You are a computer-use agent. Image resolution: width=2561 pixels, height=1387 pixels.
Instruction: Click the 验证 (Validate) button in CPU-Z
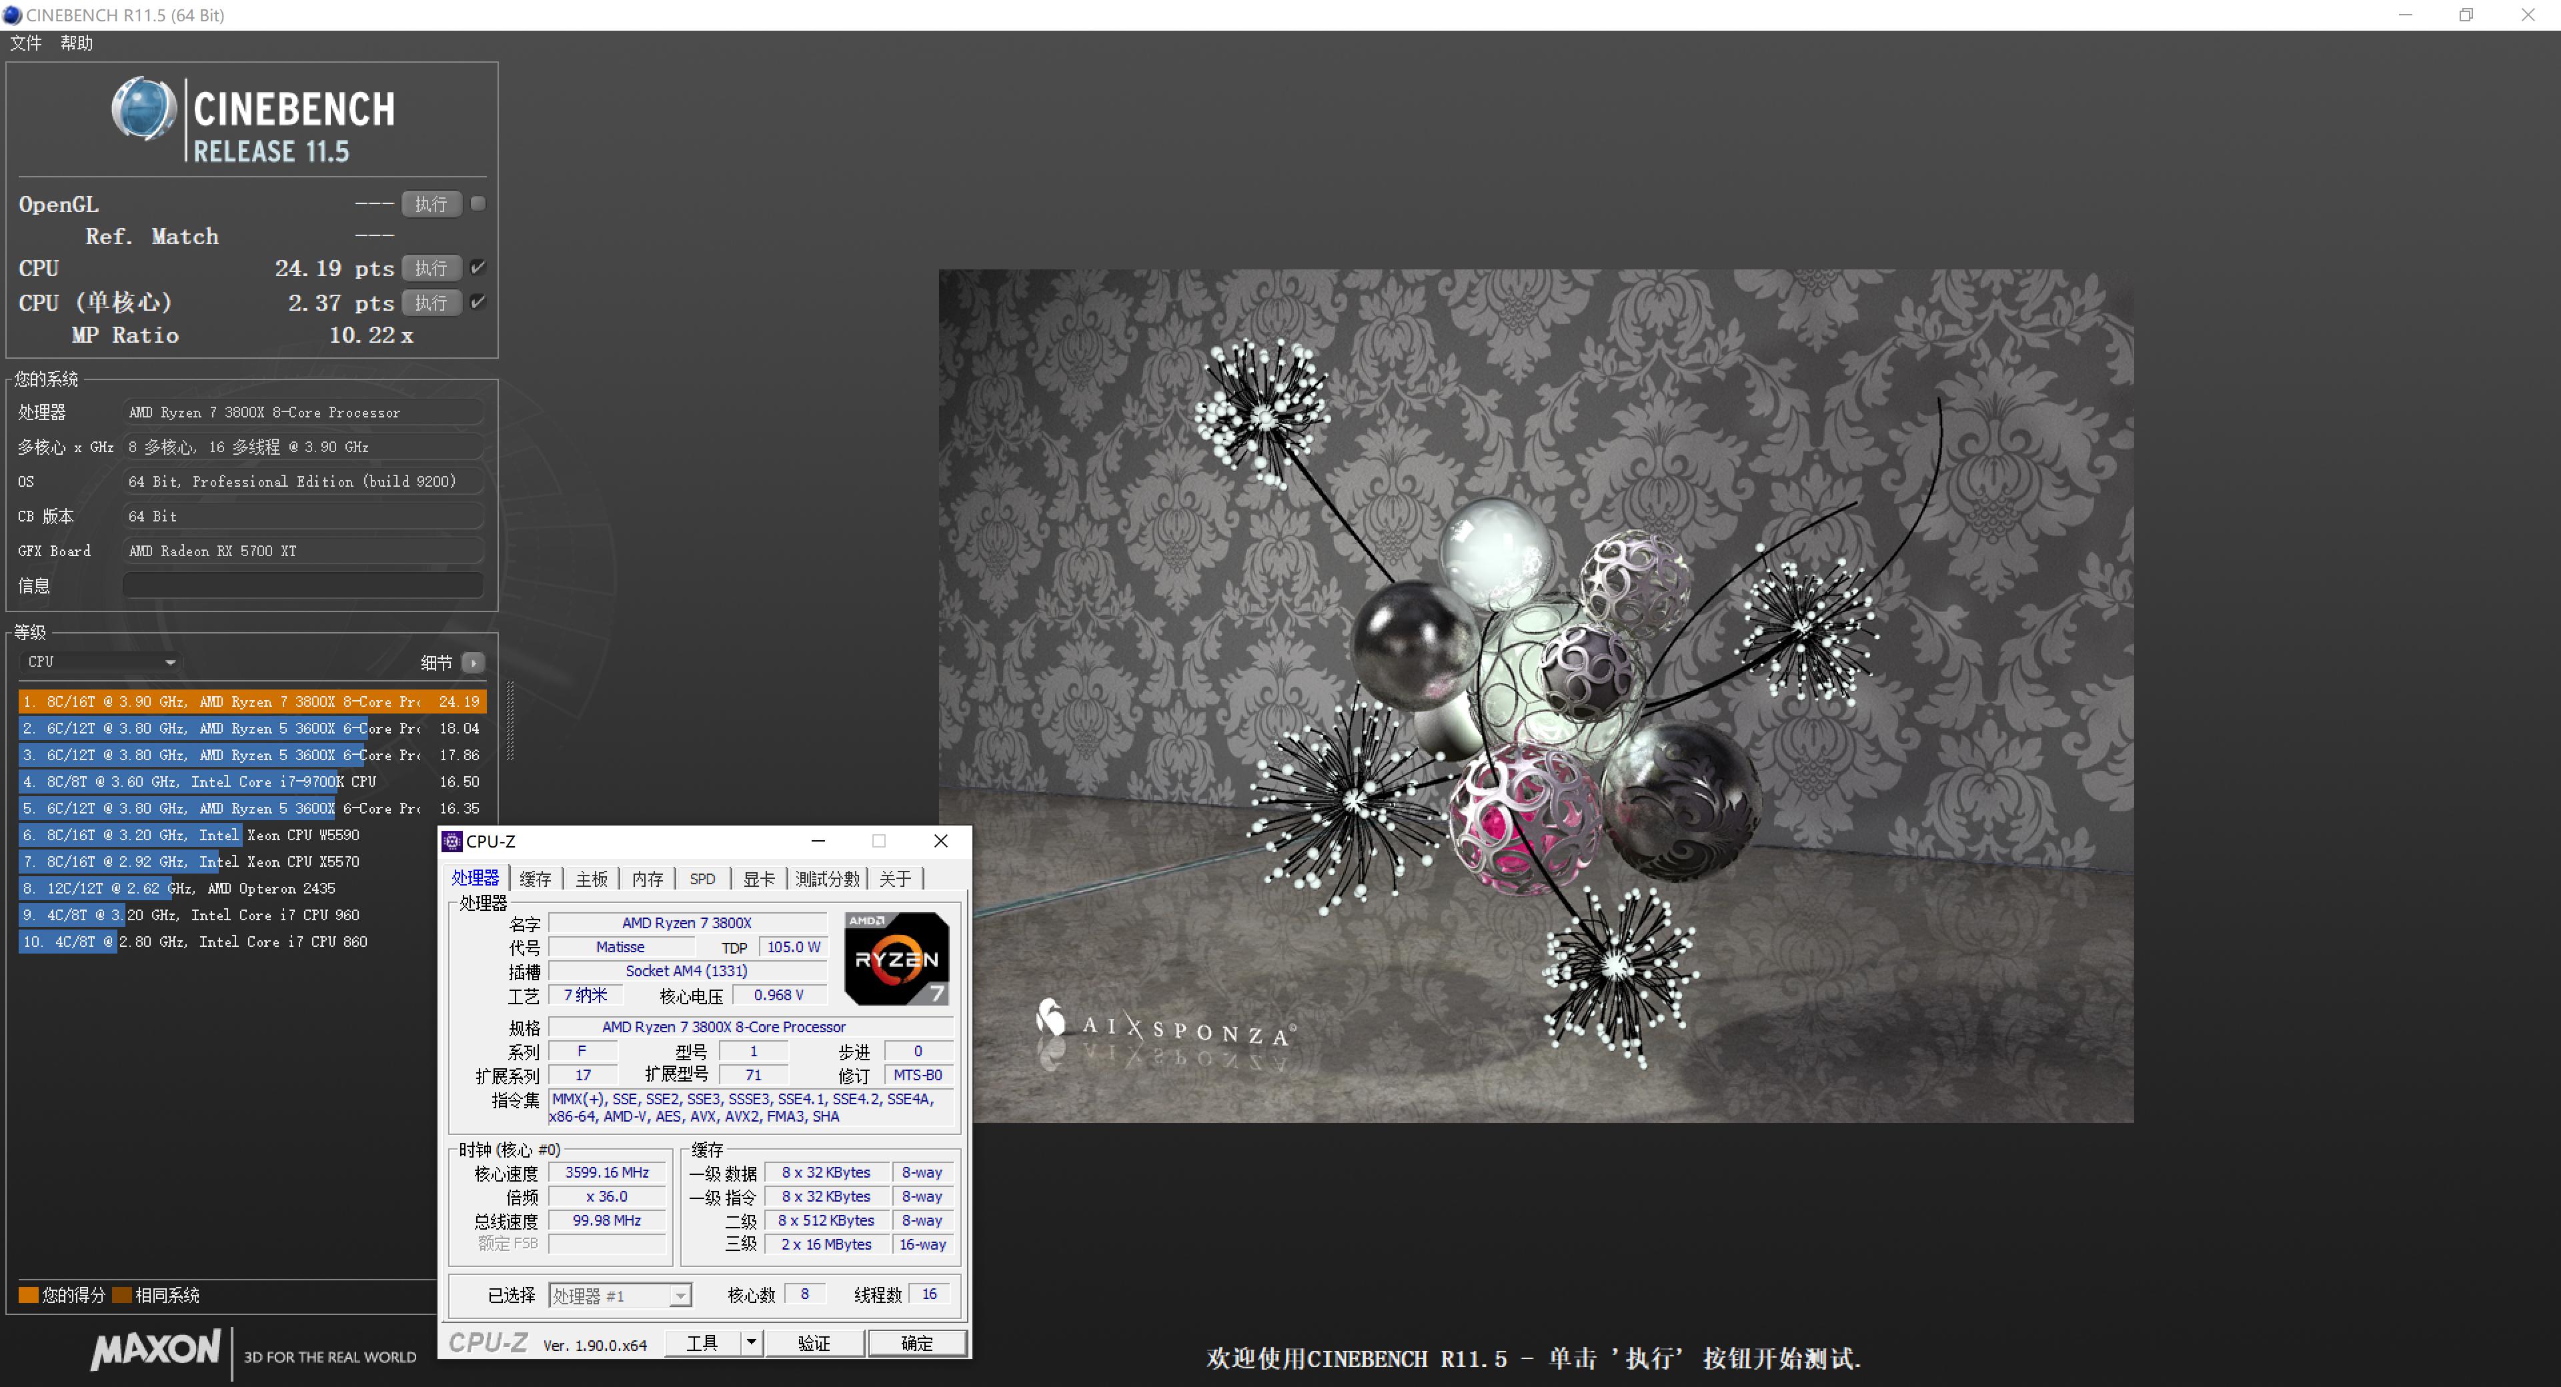pyautogui.click(x=814, y=1343)
